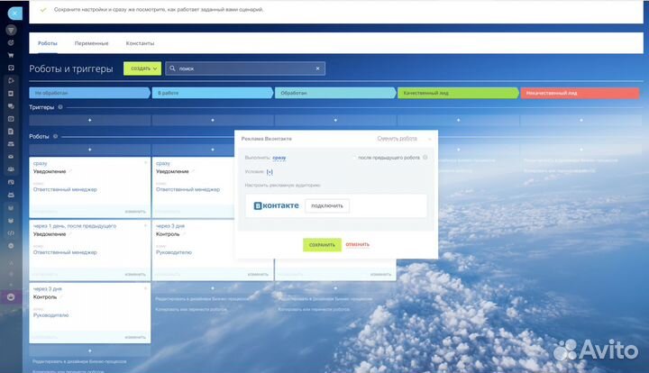Open the document page icon in sidebar
Viewport: 649px width, 373px height.
(11, 132)
